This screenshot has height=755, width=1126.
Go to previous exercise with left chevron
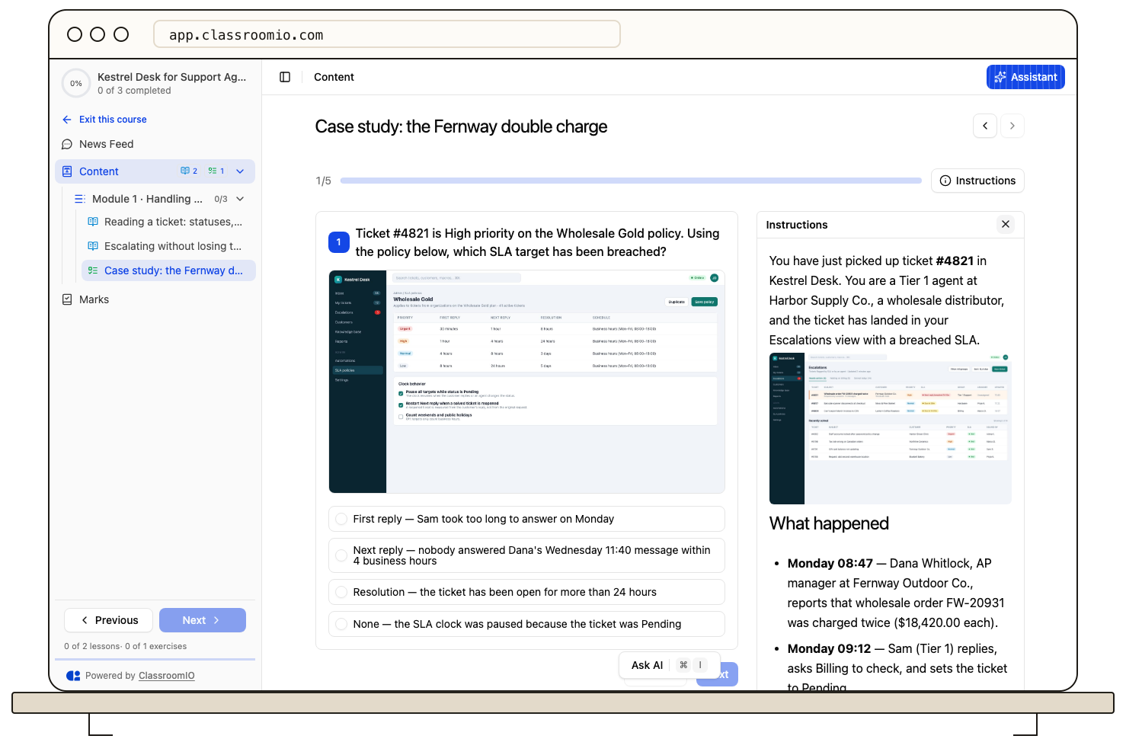[985, 126]
